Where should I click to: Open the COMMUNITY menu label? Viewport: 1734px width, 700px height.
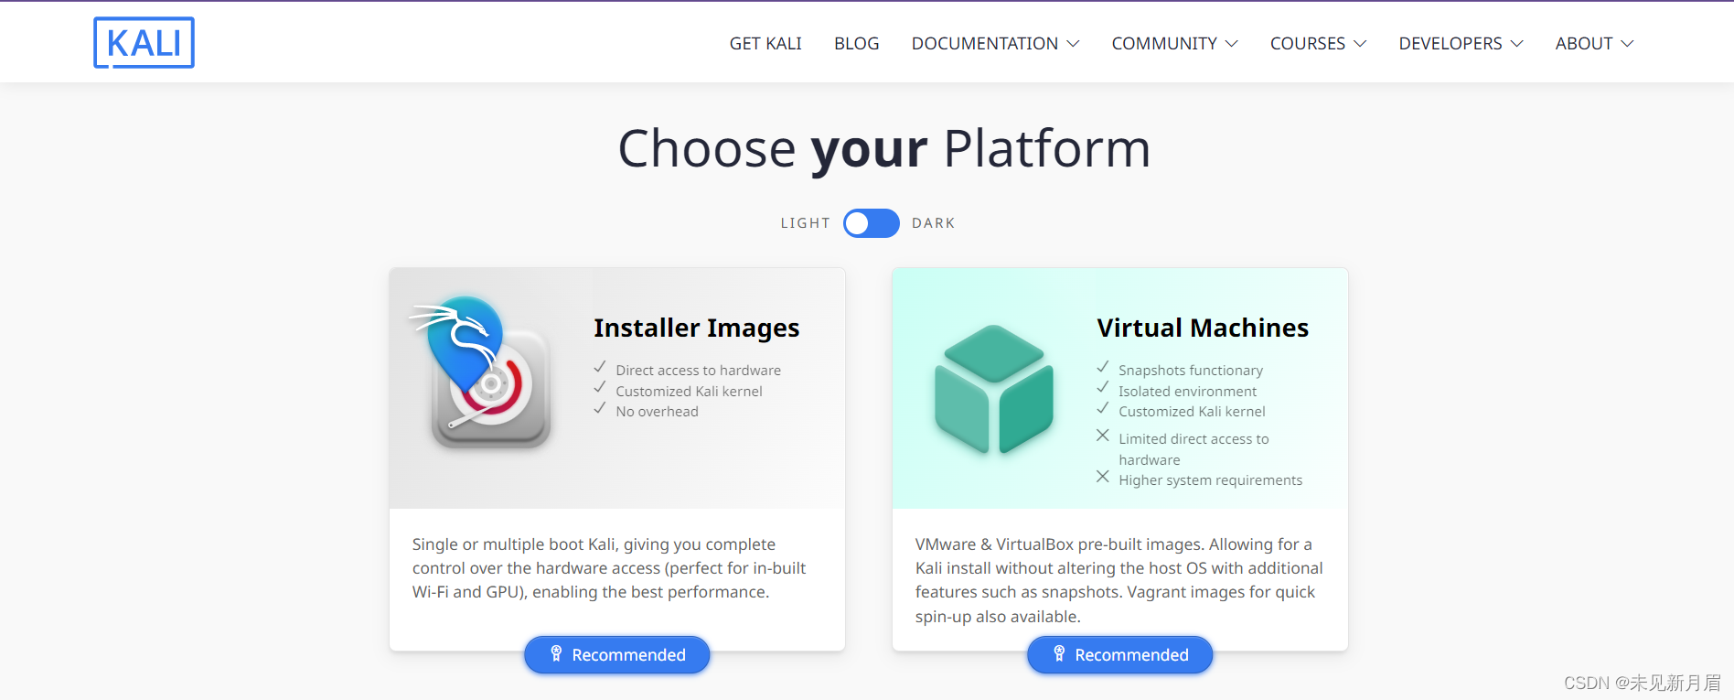point(1164,44)
